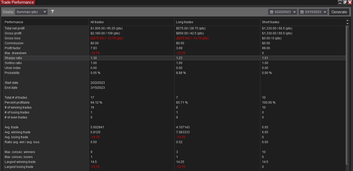Viewport: 353px width, 171px height.
Task: Select the Sharpe ratio row label
Action: click(13, 58)
